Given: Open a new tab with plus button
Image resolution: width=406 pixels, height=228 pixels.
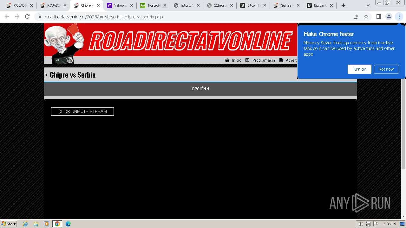Looking at the screenshot, I should [343, 5].
